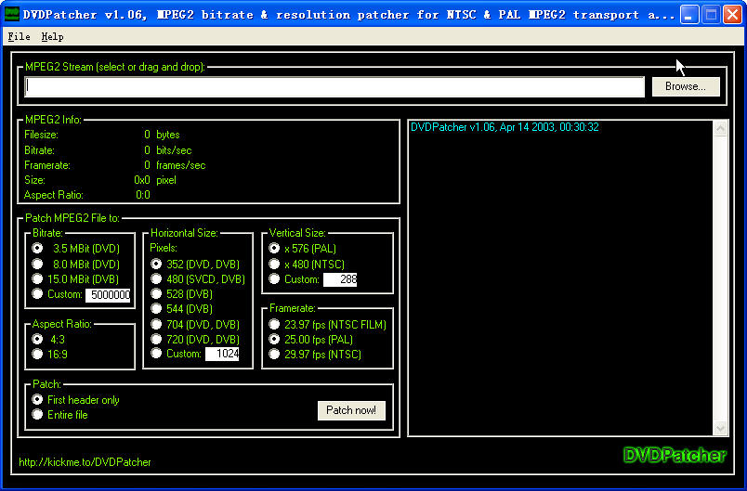Select 704 (DVD, DVB) horizontal size
The height and width of the screenshot is (491, 747).
click(156, 324)
